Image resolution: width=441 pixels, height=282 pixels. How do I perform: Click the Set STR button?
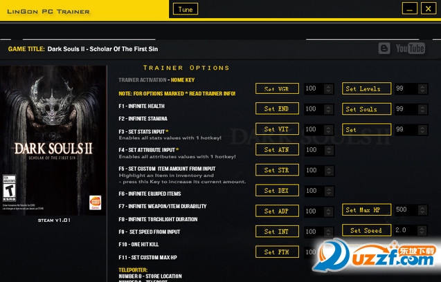[x=277, y=170]
